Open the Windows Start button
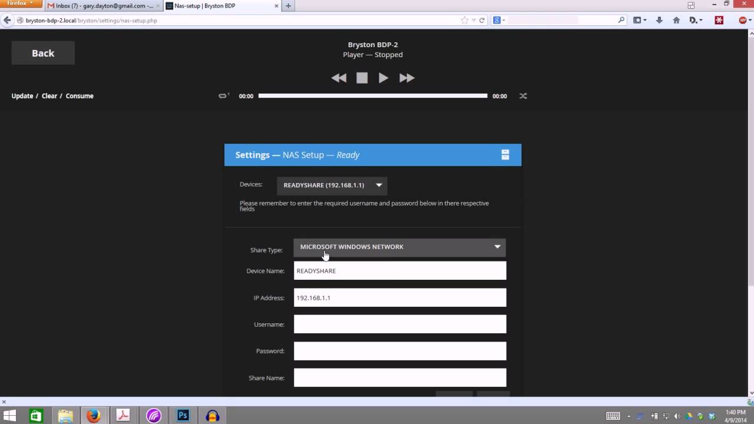Viewport: 754px width, 424px height. 9,416
